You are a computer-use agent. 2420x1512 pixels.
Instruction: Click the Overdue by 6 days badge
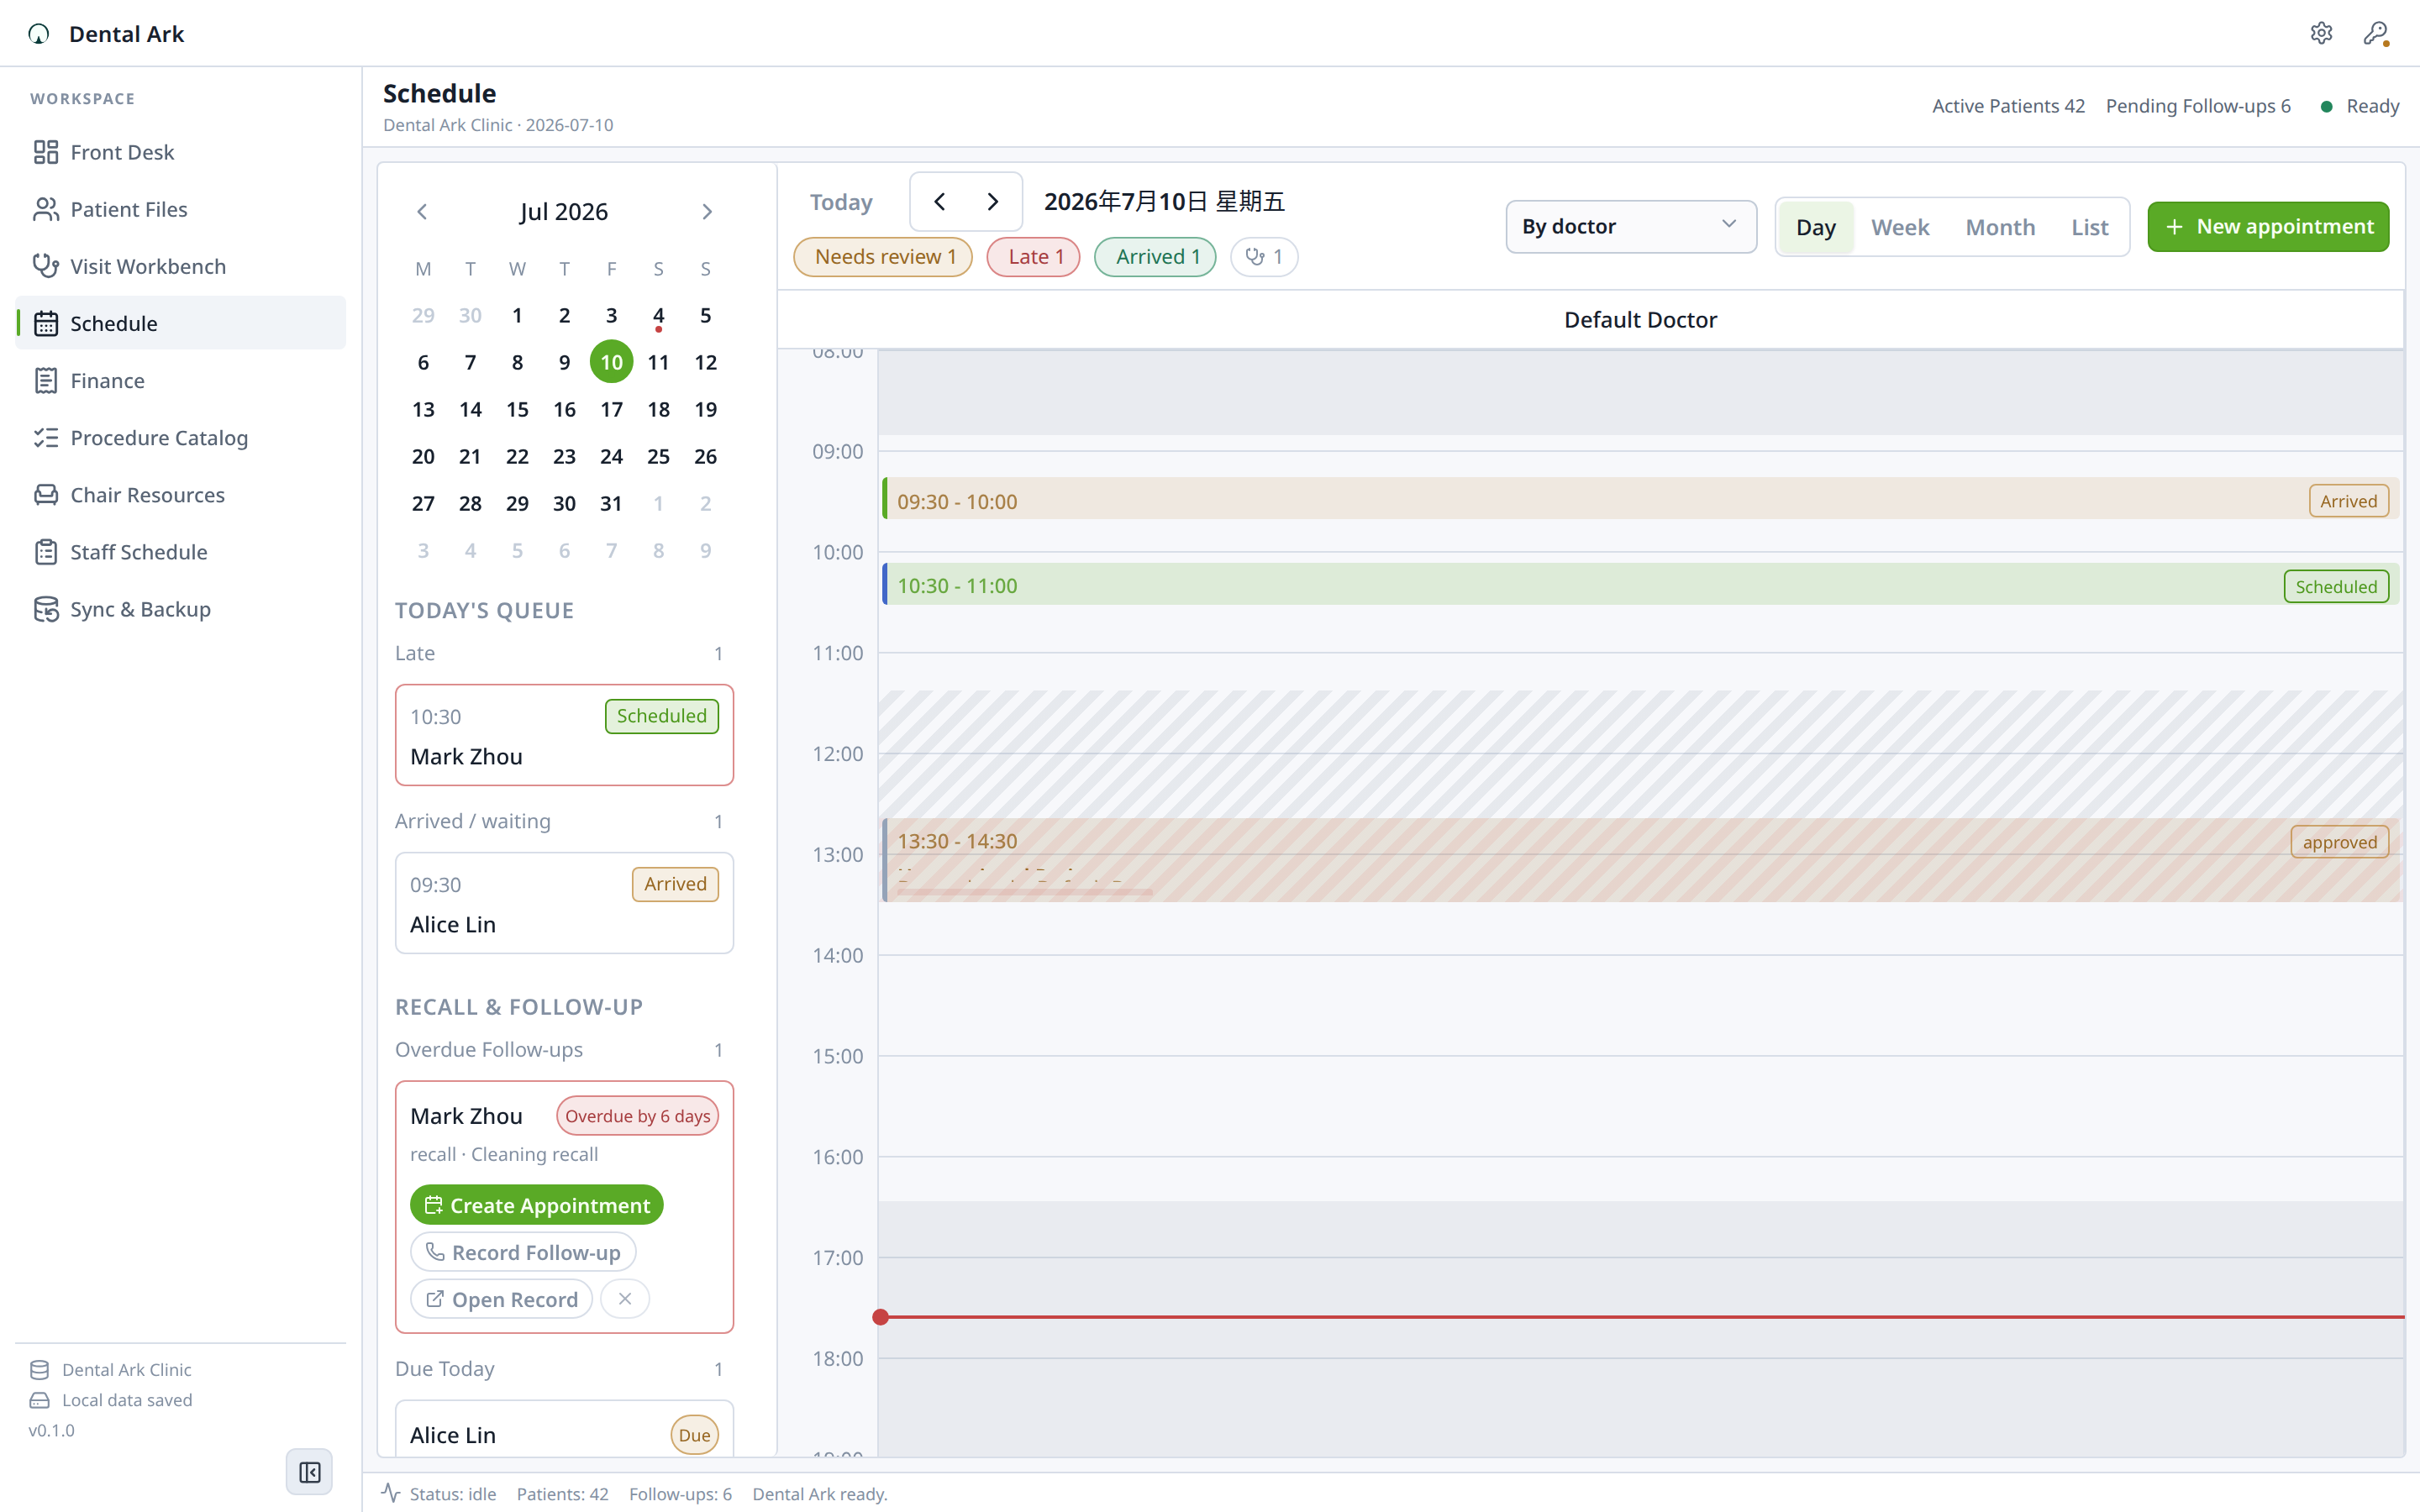coord(637,1116)
